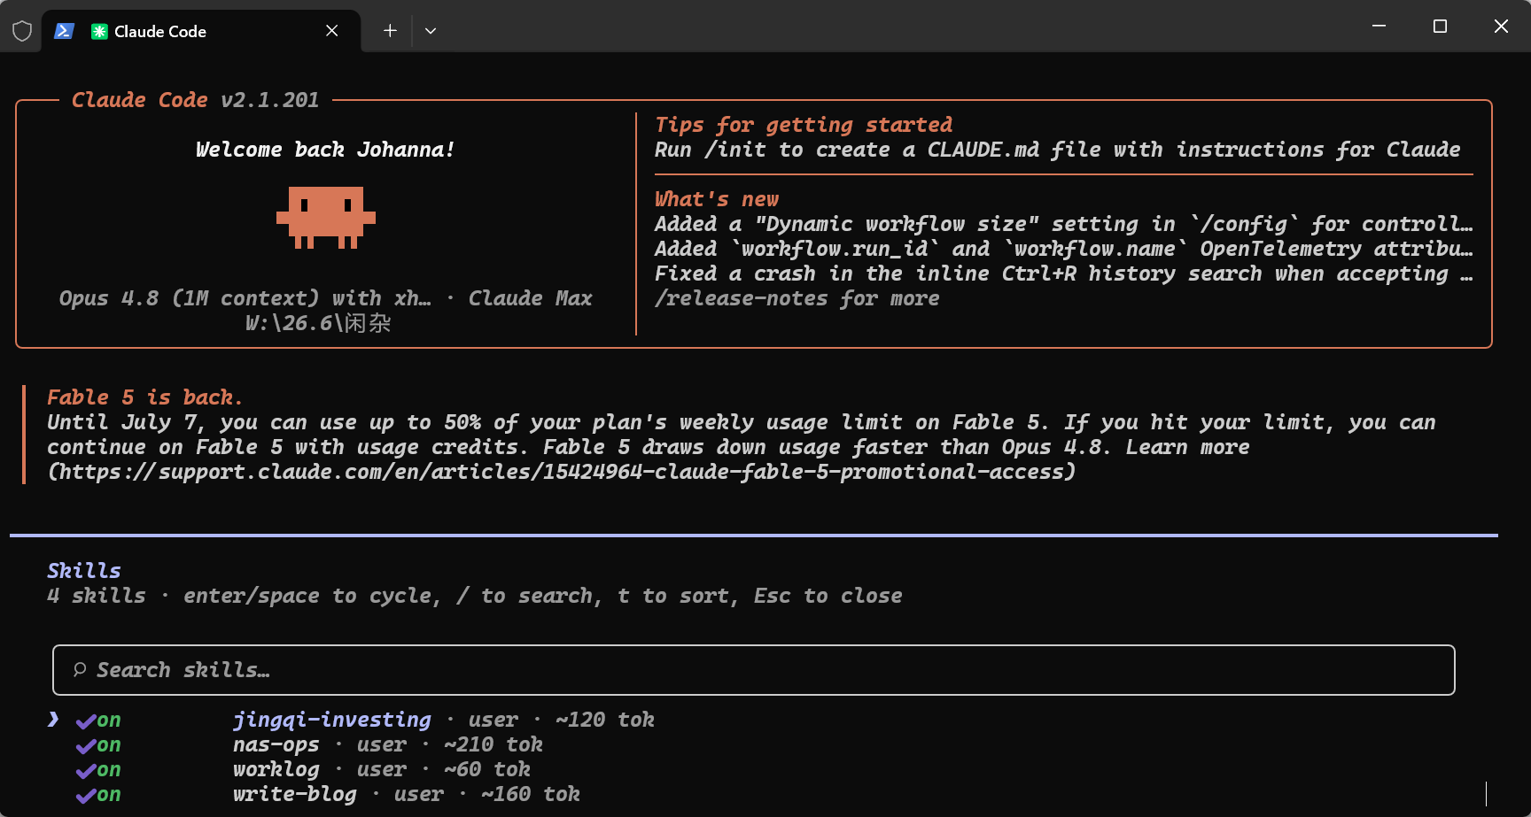1531x817 pixels.
Task: Toggle the write-blog skill on/off
Action: point(98,795)
